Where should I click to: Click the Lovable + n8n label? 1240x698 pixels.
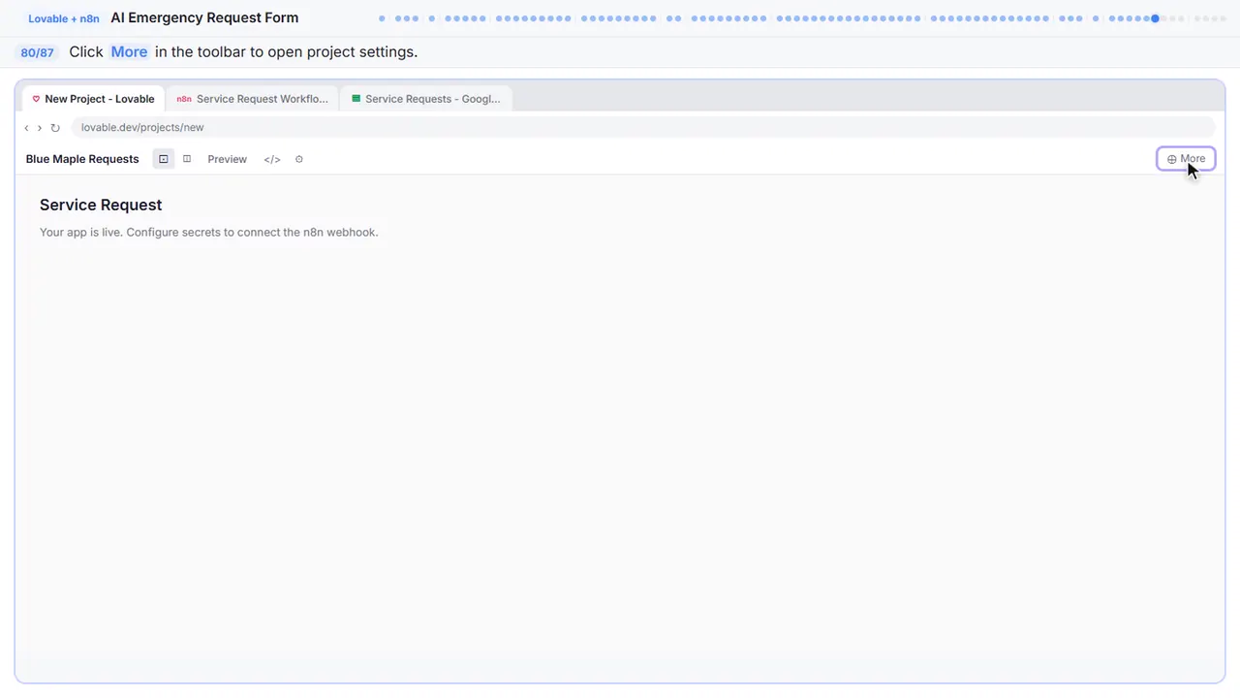(64, 18)
